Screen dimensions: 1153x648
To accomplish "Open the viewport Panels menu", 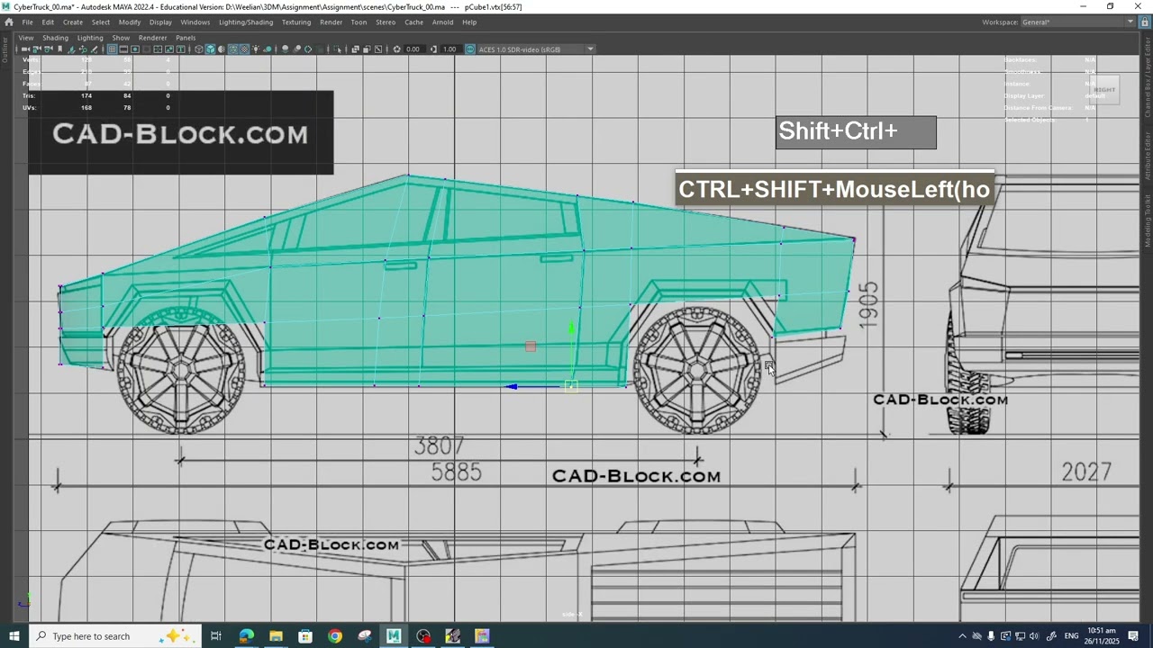I will [186, 38].
